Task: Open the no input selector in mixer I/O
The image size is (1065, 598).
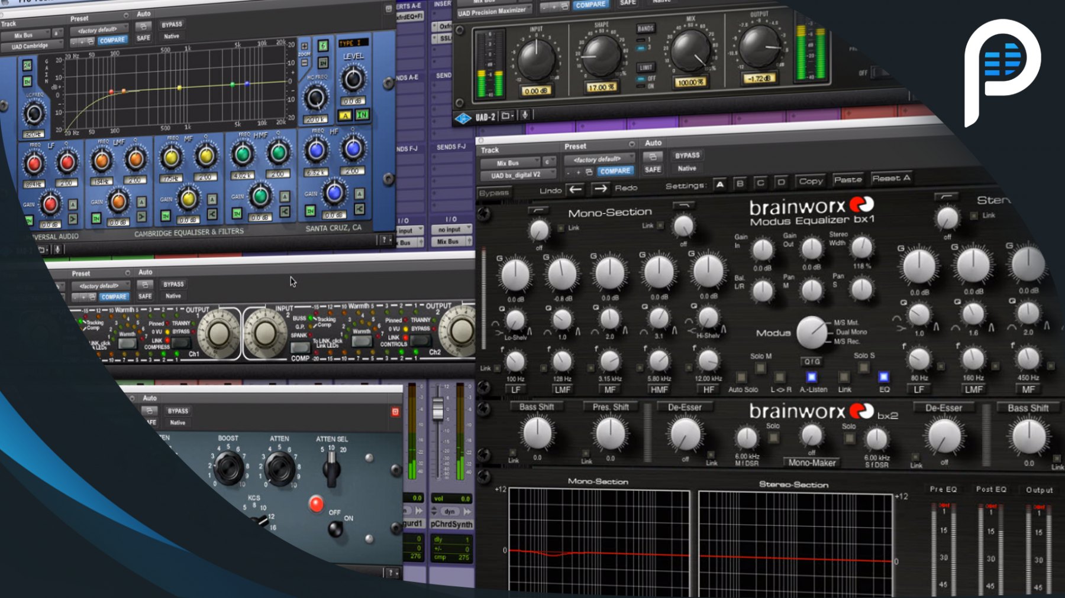Action: 451,229
